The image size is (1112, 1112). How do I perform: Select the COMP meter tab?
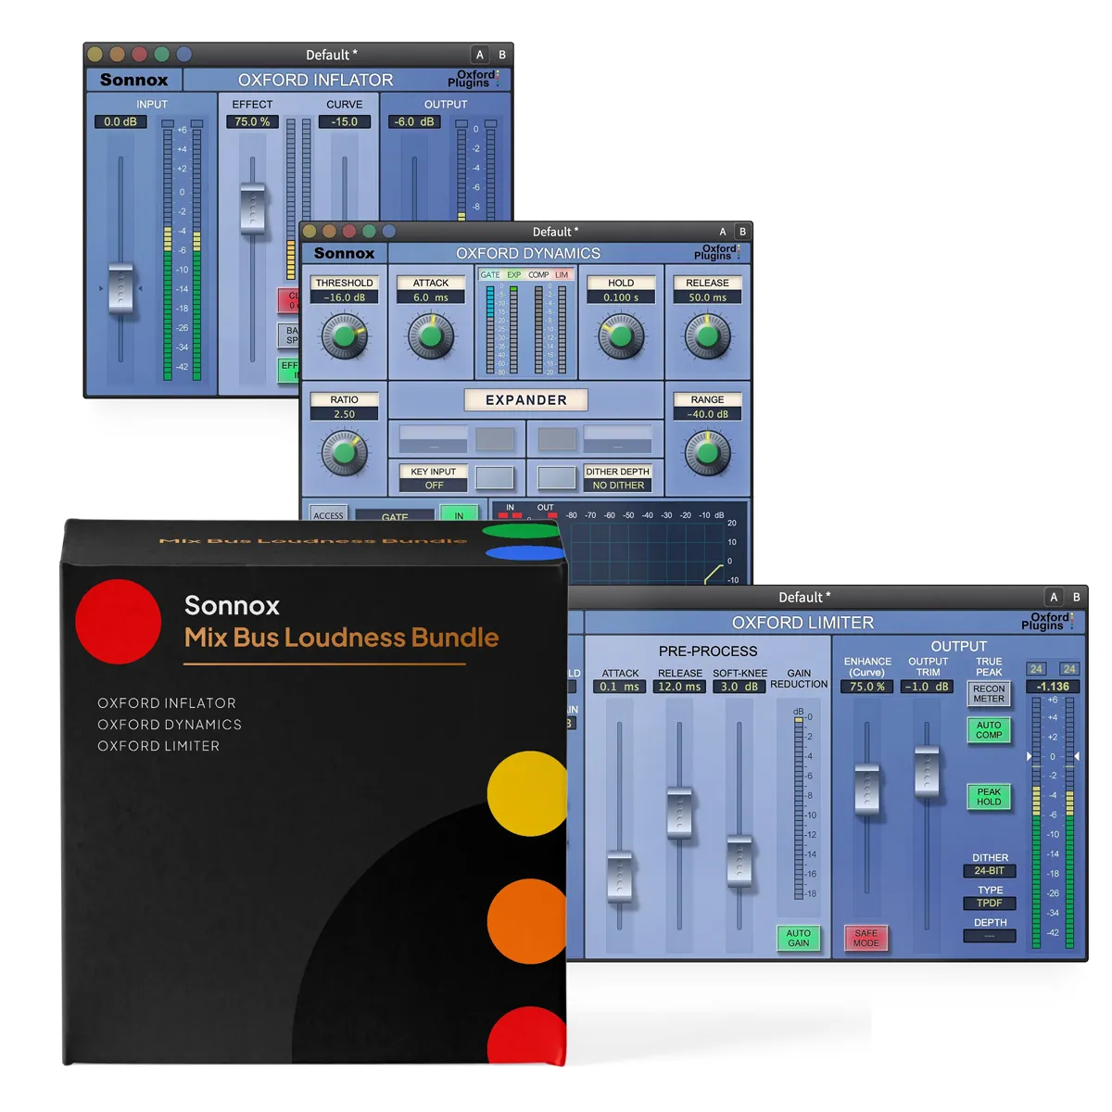coord(538,274)
